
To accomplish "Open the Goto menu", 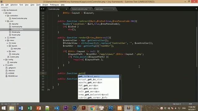I will tap(32, 5).
